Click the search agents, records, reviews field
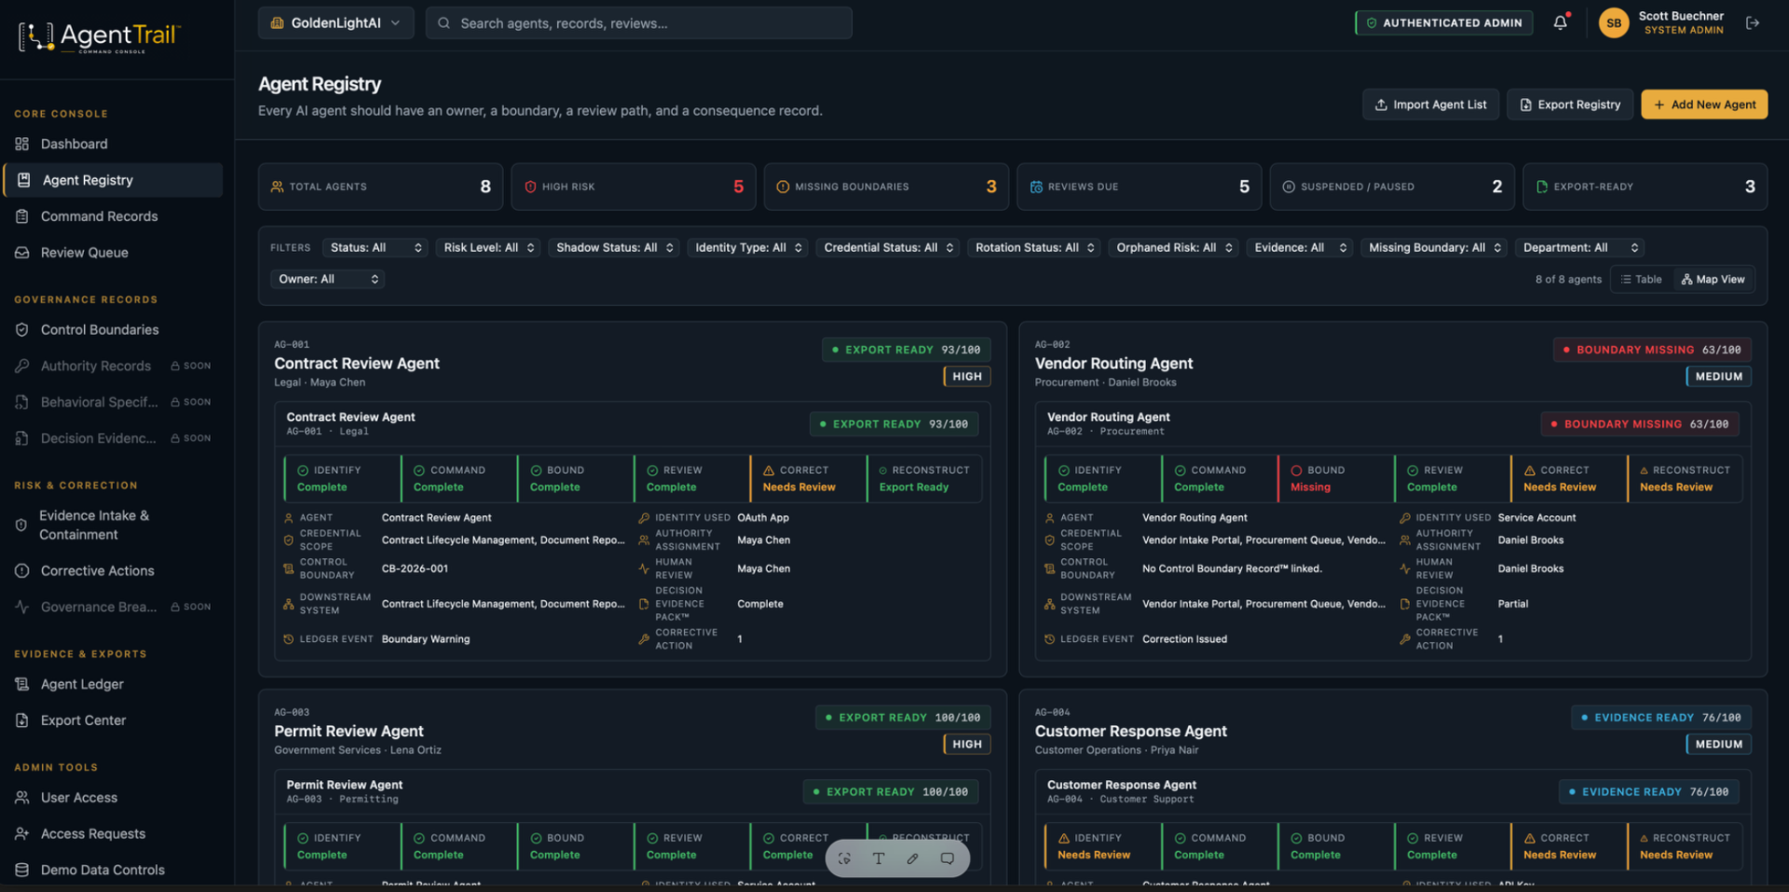 click(639, 23)
